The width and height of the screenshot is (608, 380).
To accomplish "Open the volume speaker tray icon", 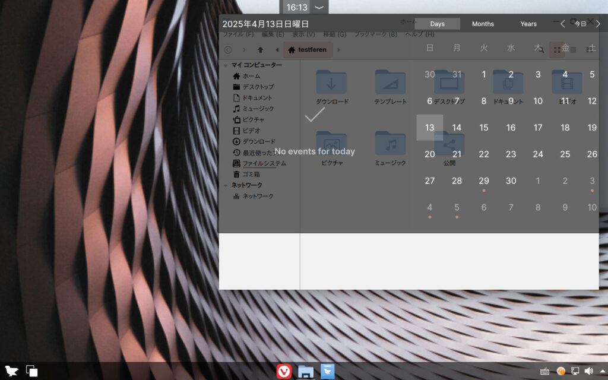I will (588, 372).
